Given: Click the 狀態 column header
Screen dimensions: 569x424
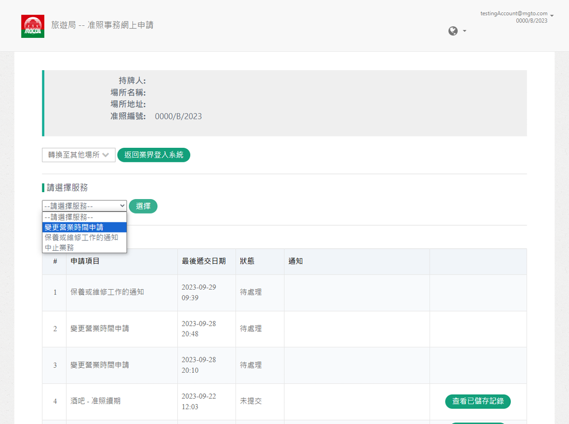Looking at the screenshot, I should [247, 261].
